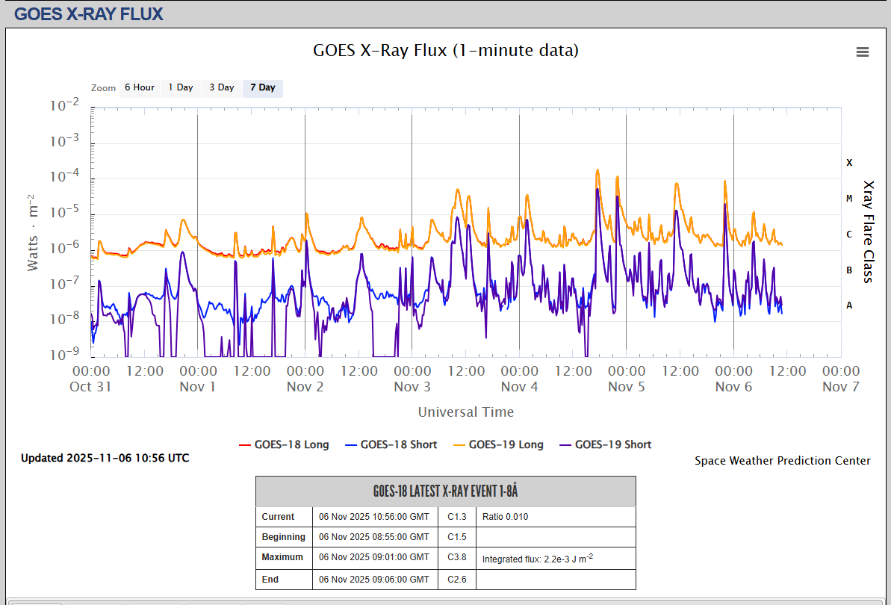This screenshot has width=891, height=605.
Task: Hide the GOES-18 Short series
Action: tap(398, 444)
